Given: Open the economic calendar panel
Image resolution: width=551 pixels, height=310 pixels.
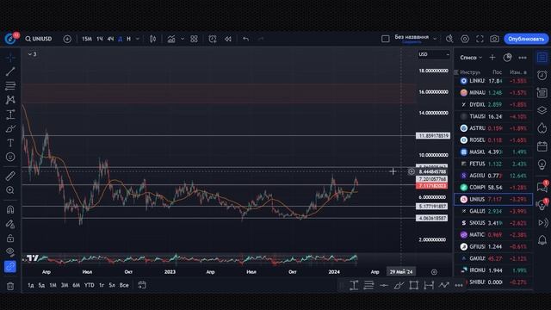Looking at the screenshot, I should click(542, 146).
